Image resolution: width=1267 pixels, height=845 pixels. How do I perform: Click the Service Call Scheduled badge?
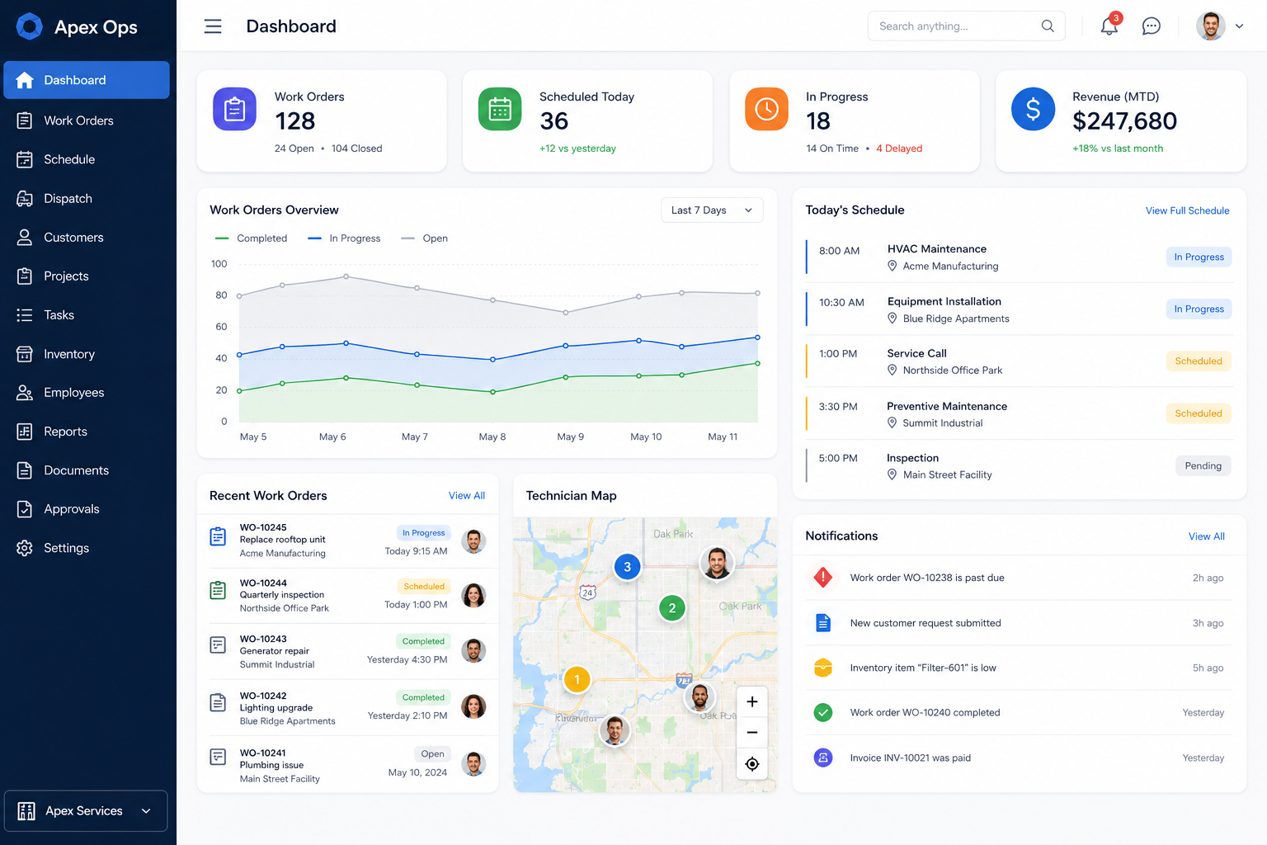click(x=1199, y=361)
